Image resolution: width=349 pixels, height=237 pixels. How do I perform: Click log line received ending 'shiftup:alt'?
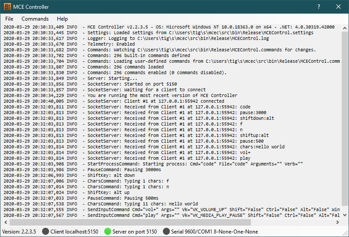136,136
